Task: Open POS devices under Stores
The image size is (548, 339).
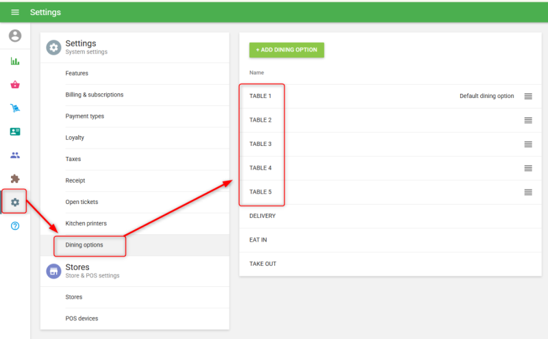Action: pos(82,318)
